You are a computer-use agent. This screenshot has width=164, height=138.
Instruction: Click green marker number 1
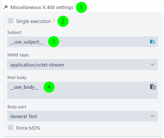[x=81, y=7]
